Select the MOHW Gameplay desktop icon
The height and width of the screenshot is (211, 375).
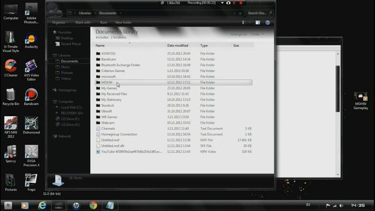(x=361, y=101)
